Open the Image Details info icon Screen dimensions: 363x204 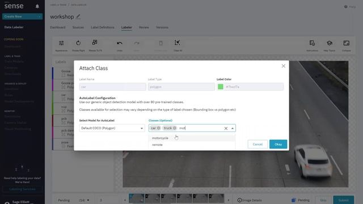click(x=239, y=200)
